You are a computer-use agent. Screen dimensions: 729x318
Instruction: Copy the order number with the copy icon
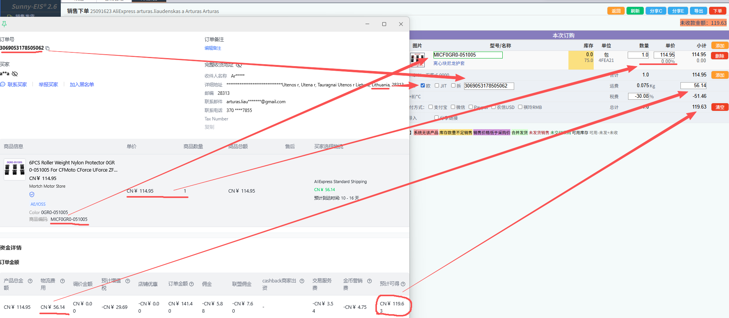pyautogui.click(x=47, y=48)
